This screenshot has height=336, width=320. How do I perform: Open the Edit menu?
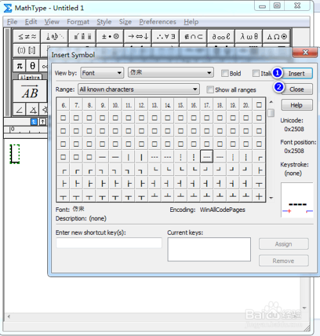coord(31,22)
